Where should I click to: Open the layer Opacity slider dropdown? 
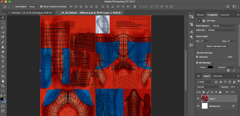click(x=238, y=87)
